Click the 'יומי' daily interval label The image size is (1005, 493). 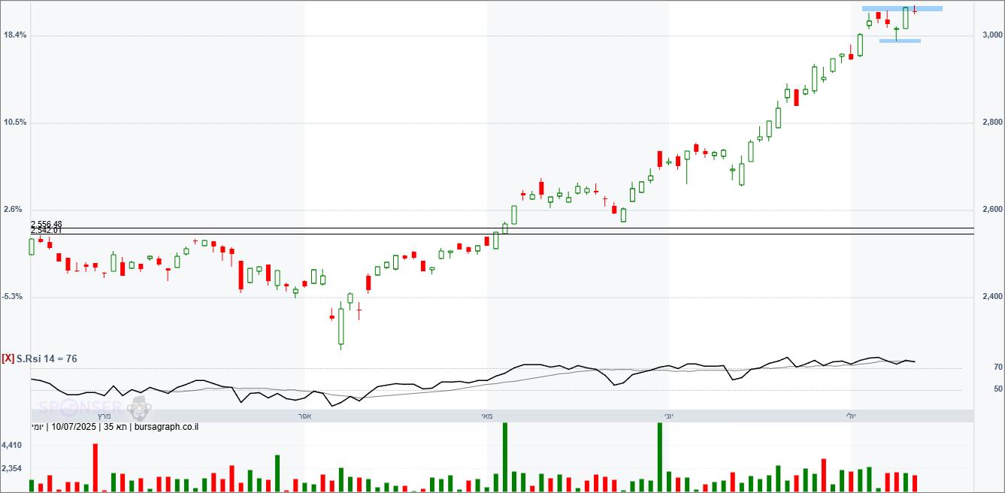38,427
